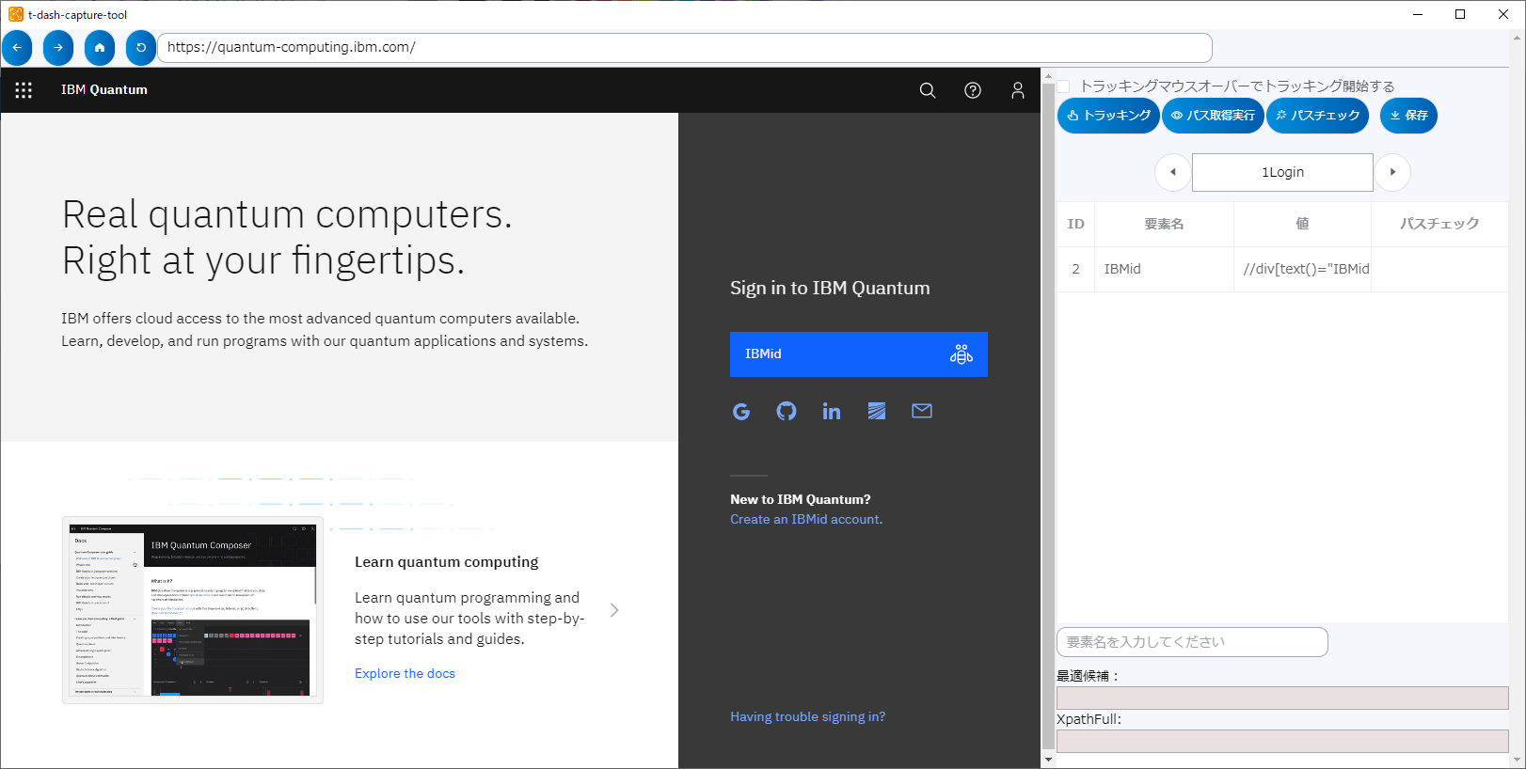Select the IBMid element name cell
This screenshot has width=1526, height=769.
[1164, 269]
